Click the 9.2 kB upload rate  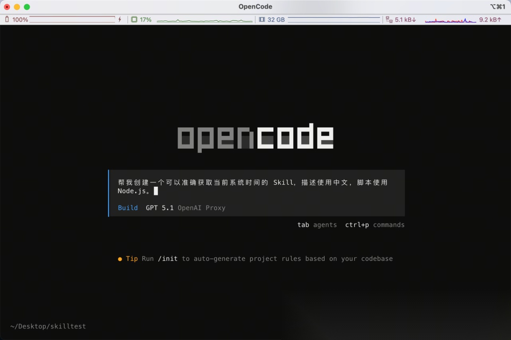490,19
